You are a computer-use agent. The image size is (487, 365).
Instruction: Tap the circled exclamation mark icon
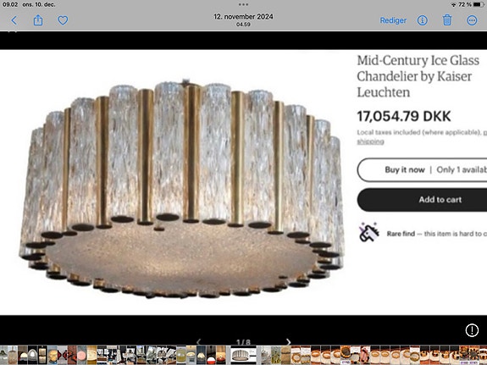point(472,330)
